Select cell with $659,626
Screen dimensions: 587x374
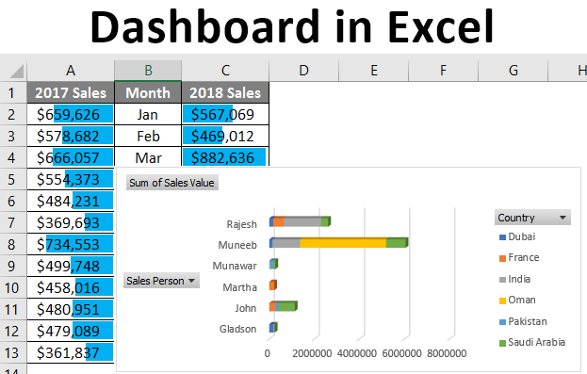tap(71, 114)
